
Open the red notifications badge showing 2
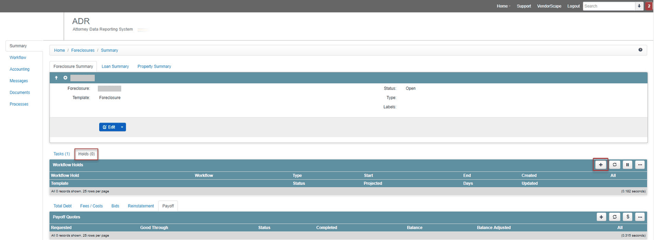pos(649,6)
